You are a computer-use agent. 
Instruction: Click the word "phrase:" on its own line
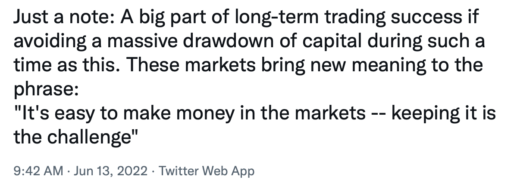[x=46, y=90]
